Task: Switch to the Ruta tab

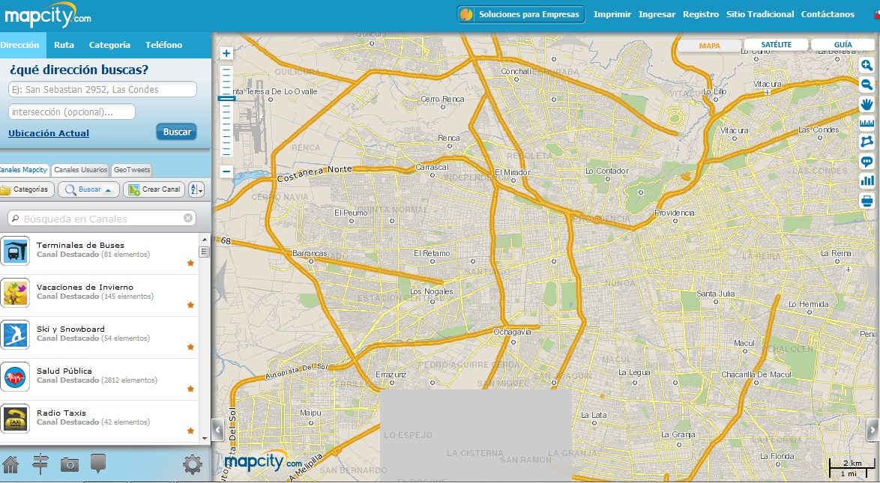Action: (x=64, y=45)
